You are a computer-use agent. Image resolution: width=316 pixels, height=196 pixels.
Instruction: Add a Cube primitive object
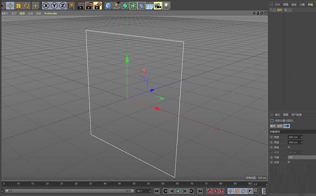tap(108, 6)
